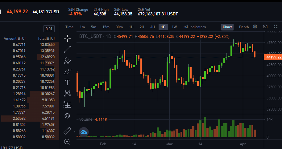Screen dimensions: 282x149
Task: Select the crosshair cursor tool
Action: pos(67,38)
